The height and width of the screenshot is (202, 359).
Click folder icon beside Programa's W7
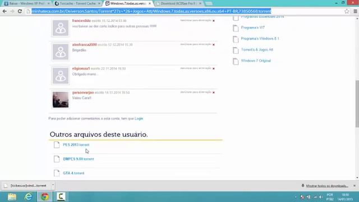click(x=236, y=28)
